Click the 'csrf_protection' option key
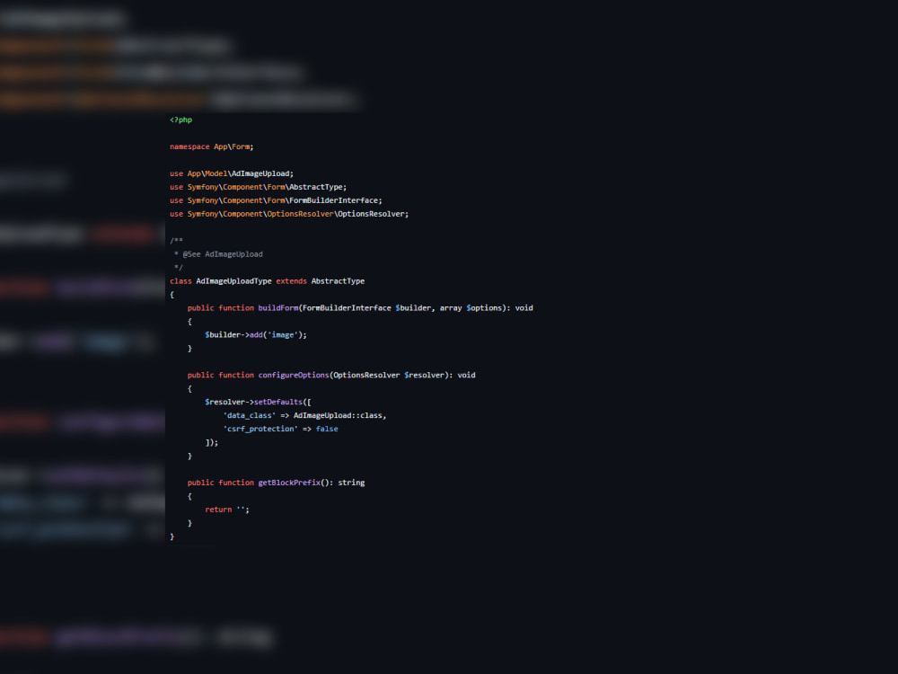 click(x=260, y=429)
